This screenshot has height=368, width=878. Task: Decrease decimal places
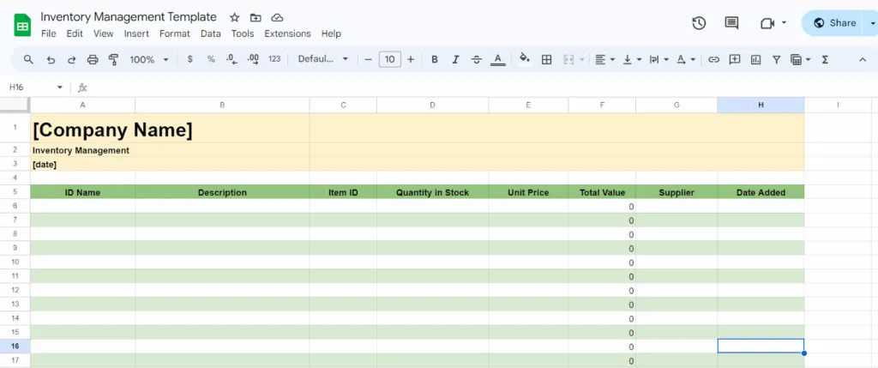(232, 59)
